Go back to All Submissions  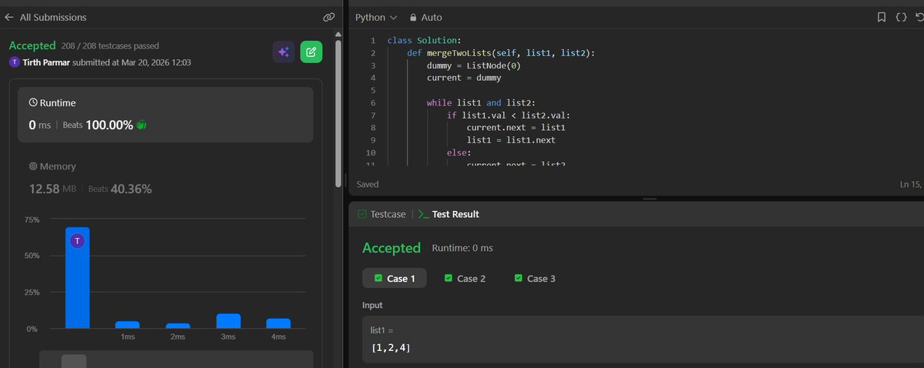45,18
